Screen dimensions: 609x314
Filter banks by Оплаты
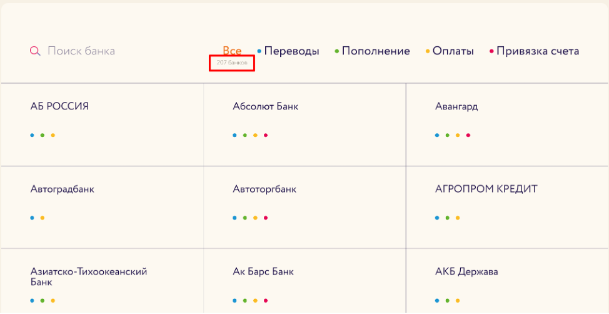[x=453, y=51]
